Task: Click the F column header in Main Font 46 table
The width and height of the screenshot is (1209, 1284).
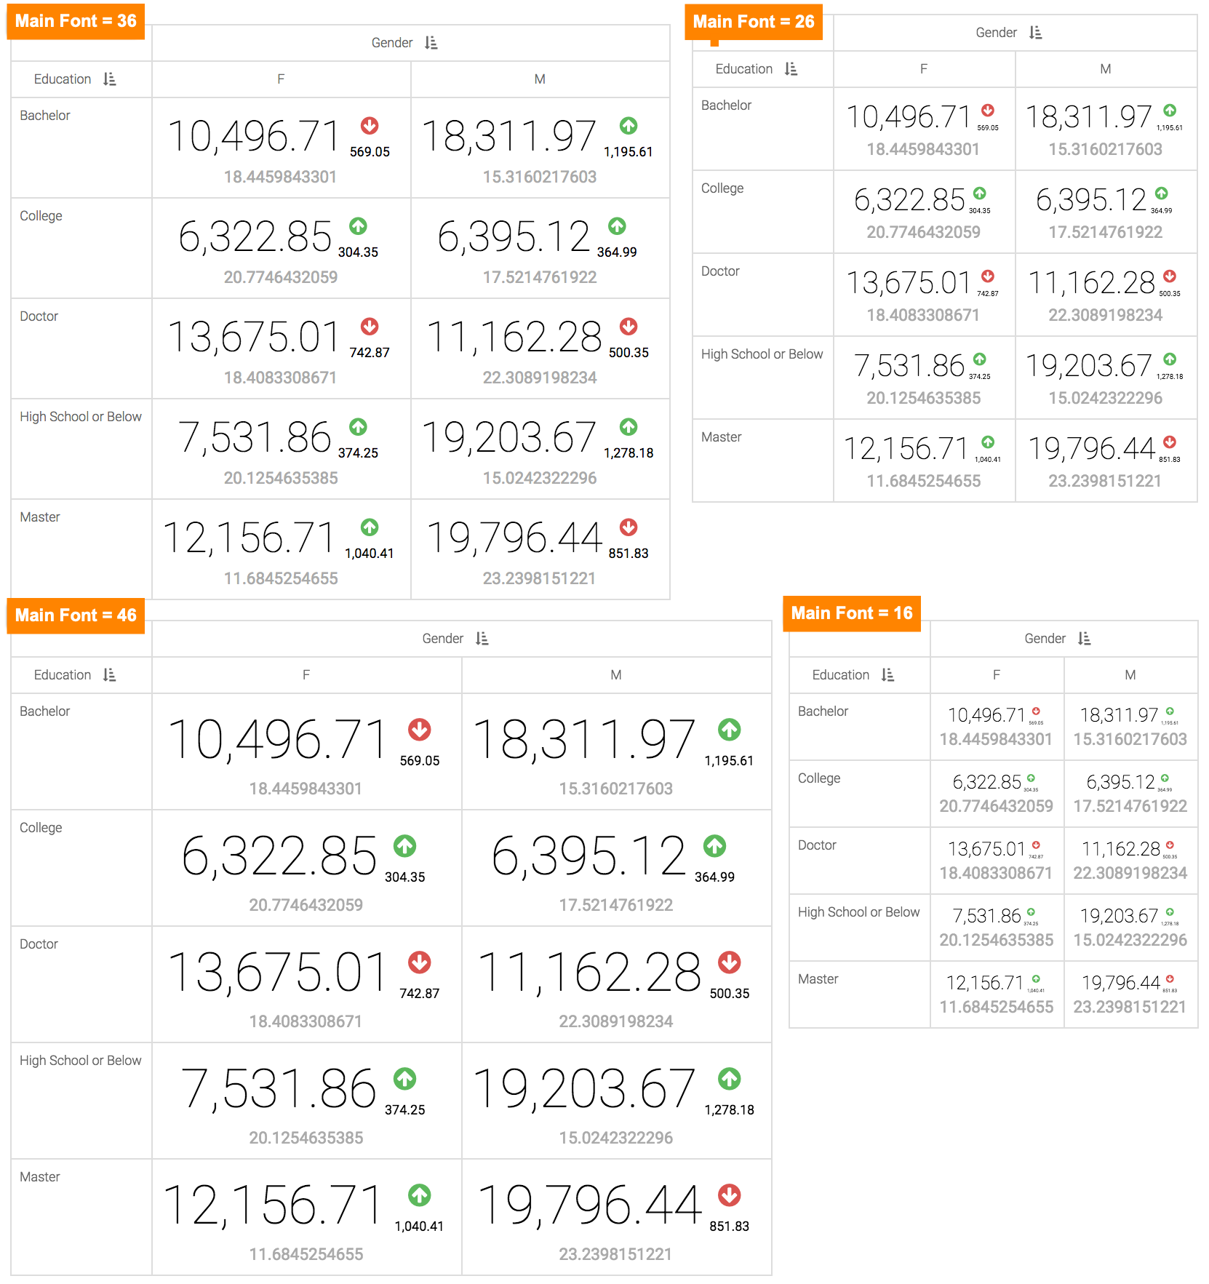Action: pyautogui.click(x=306, y=675)
